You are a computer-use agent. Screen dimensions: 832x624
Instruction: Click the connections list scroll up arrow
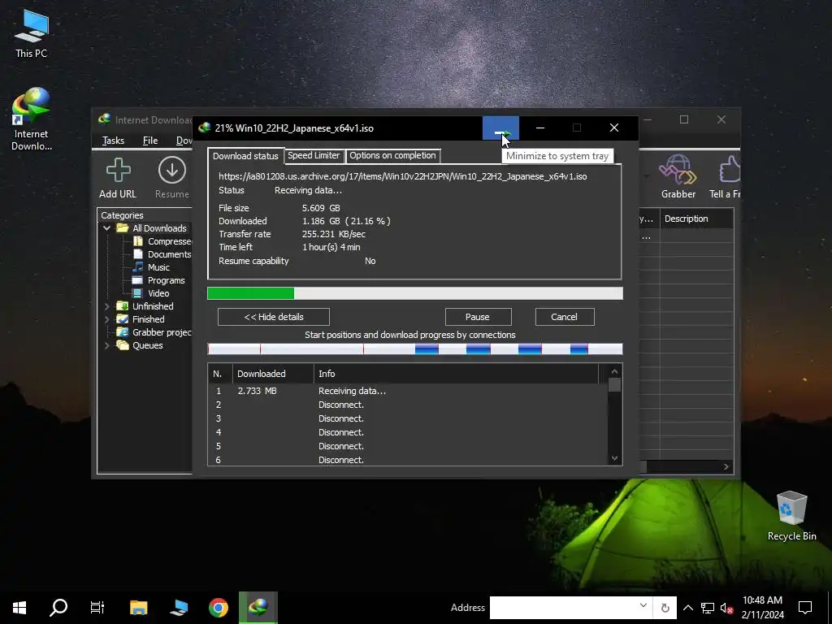coord(614,372)
